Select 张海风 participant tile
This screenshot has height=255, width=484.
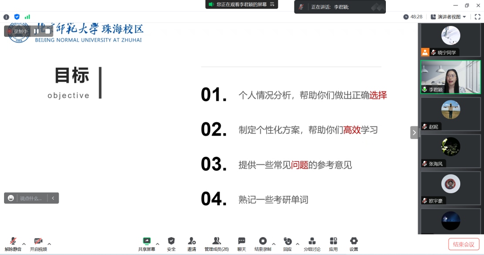(451, 151)
